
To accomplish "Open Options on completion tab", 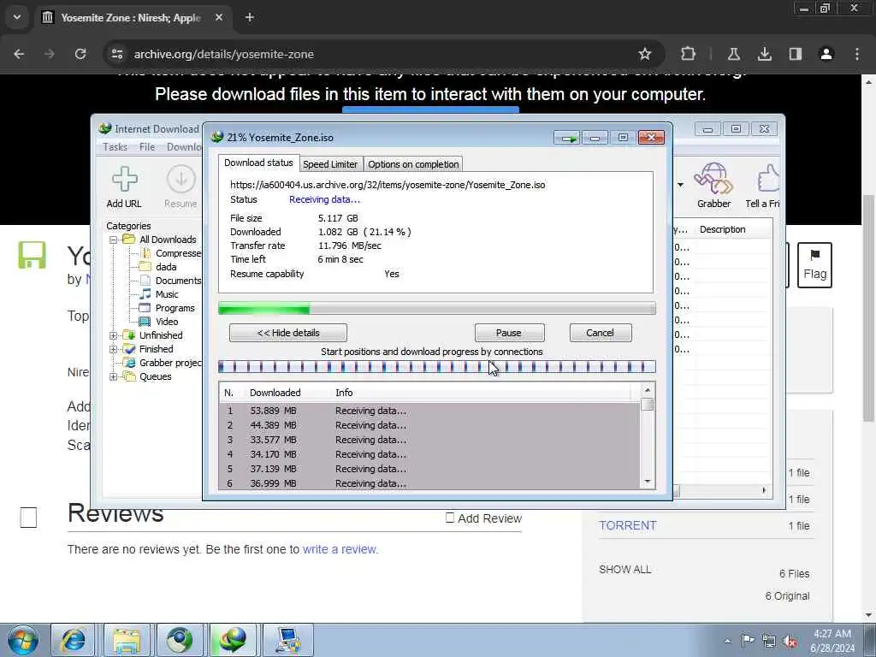I will (x=413, y=164).
